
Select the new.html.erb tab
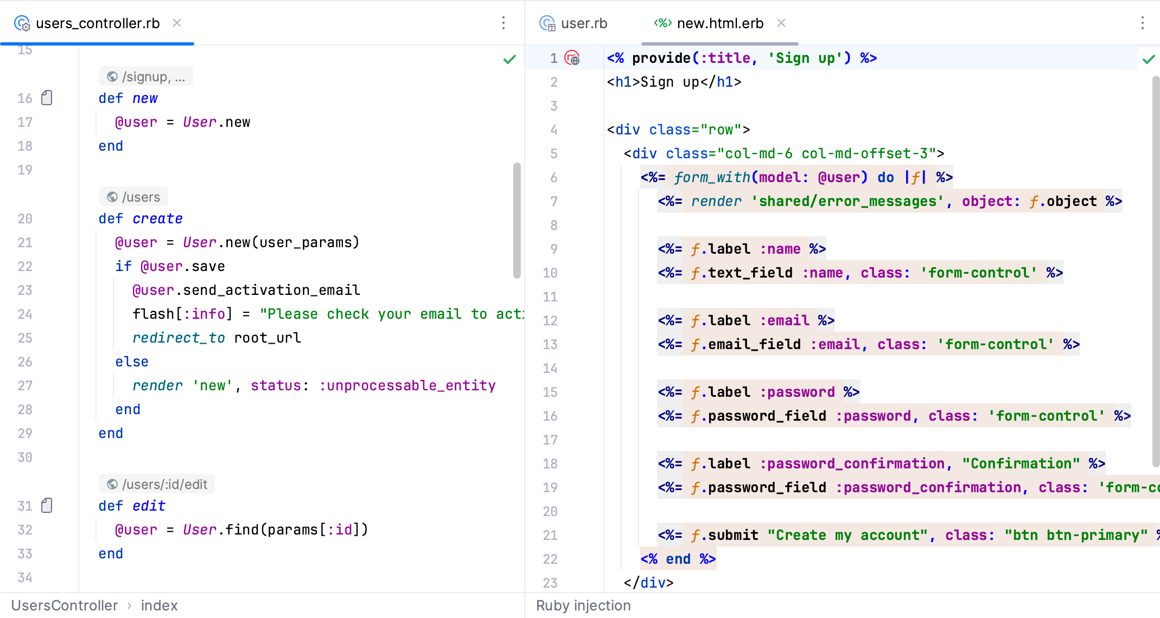(x=719, y=23)
